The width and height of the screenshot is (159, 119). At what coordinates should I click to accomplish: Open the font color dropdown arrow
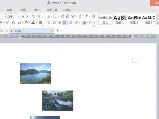[36, 23]
